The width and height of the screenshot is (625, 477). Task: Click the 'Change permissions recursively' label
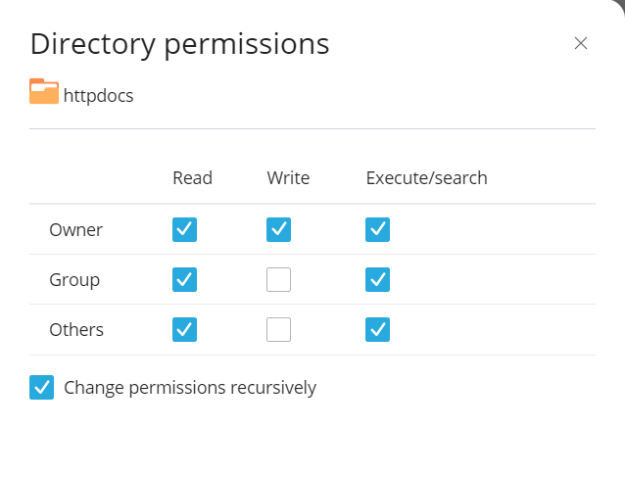(x=190, y=387)
